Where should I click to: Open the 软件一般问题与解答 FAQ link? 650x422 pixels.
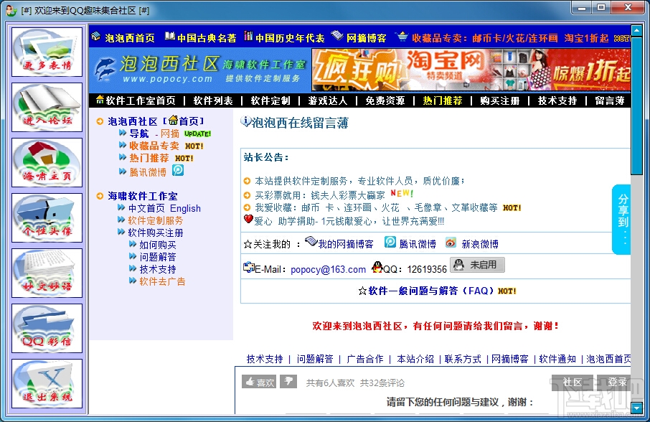click(x=437, y=291)
